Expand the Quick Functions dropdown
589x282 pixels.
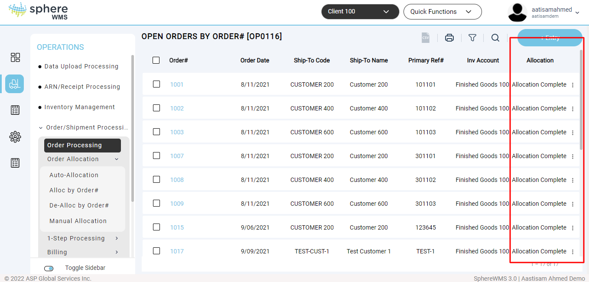pyautogui.click(x=442, y=12)
